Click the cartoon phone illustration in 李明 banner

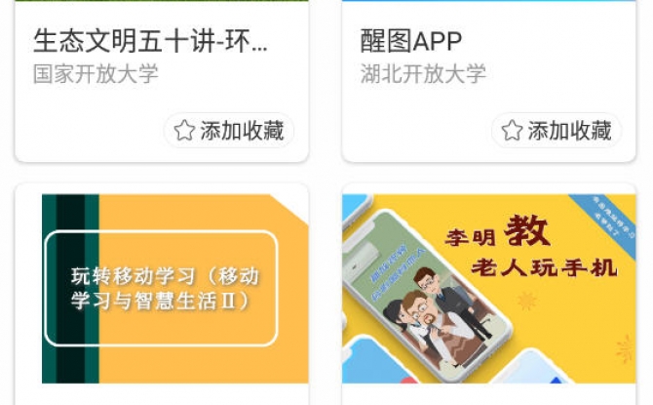pos(427,295)
